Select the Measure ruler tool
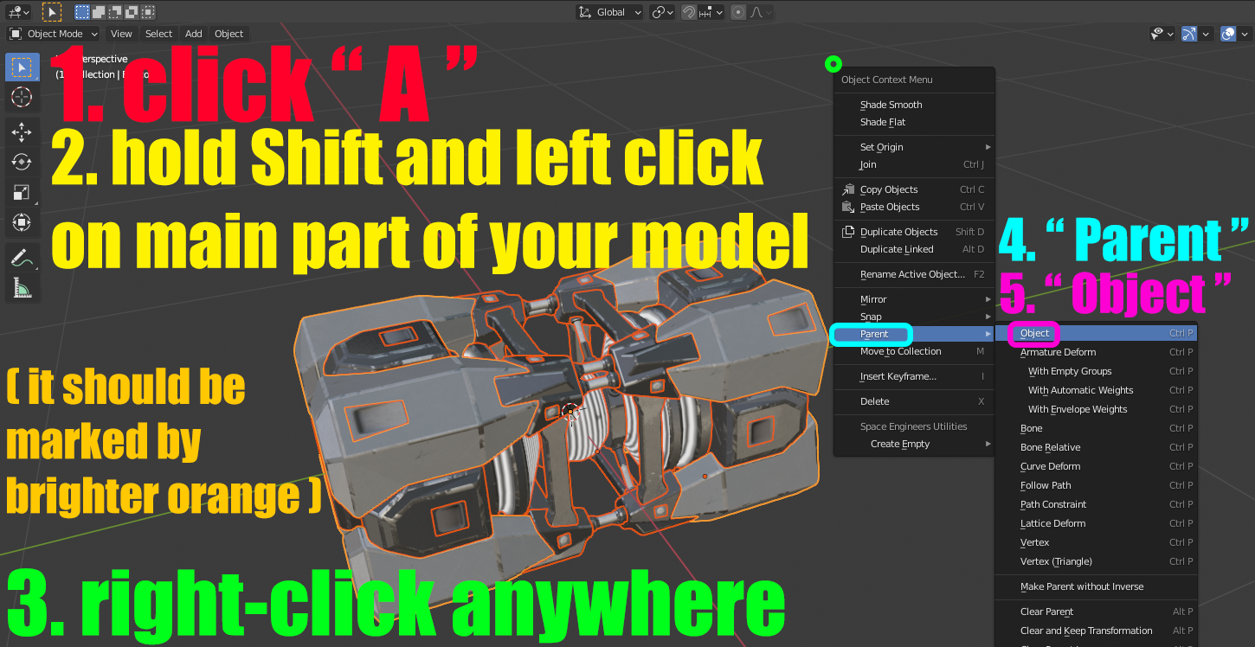Image resolution: width=1255 pixels, height=647 pixels. [x=23, y=287]
